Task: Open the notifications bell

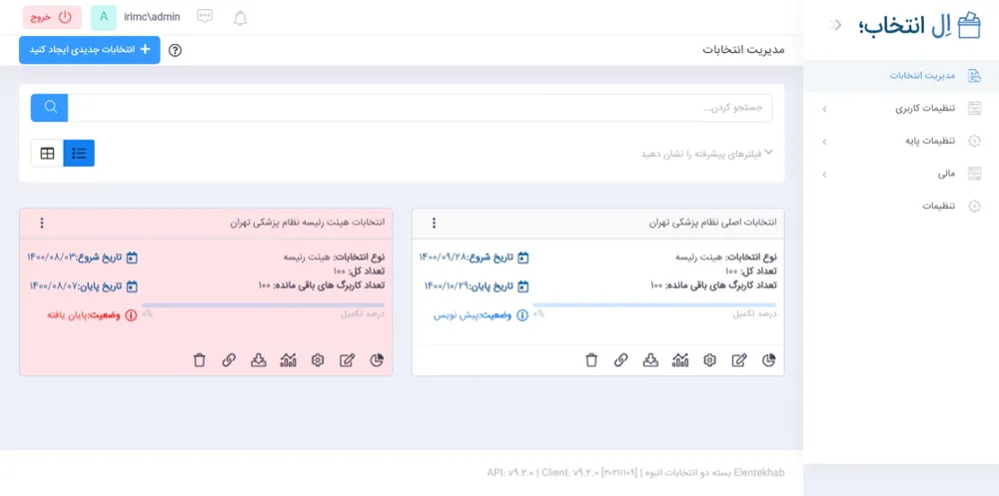Action: click(x=240, y=18)
